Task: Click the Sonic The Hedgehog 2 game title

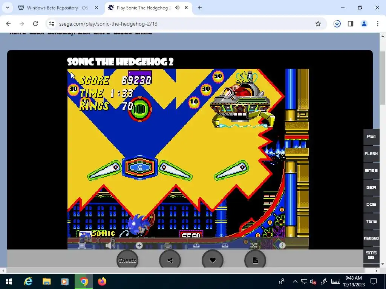Action: tap(120, 62)
